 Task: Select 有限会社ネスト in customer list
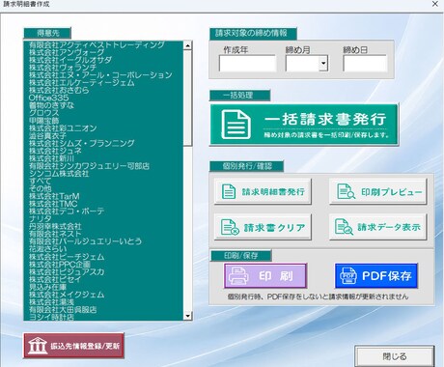point(103,234)
